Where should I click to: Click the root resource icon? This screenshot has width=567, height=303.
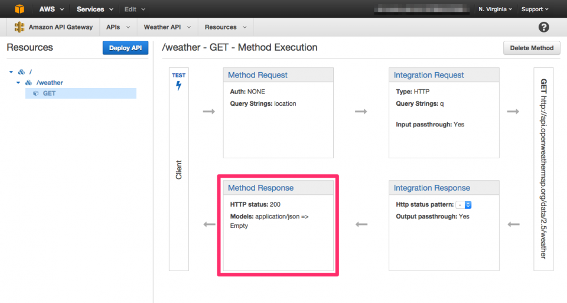tap(21, 72)
